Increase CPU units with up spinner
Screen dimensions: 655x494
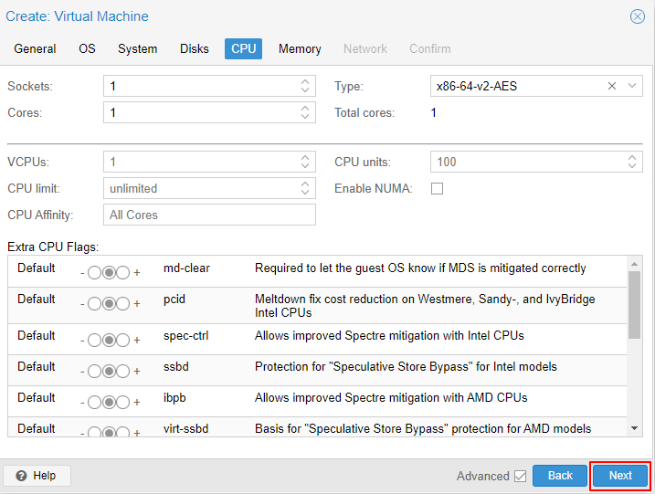[x=632, y=157]
